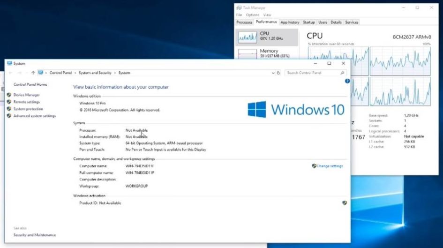Open Advanced system settings
This screenshot has height=248, width=443.
pyautogui.click(x=34, y=116)
